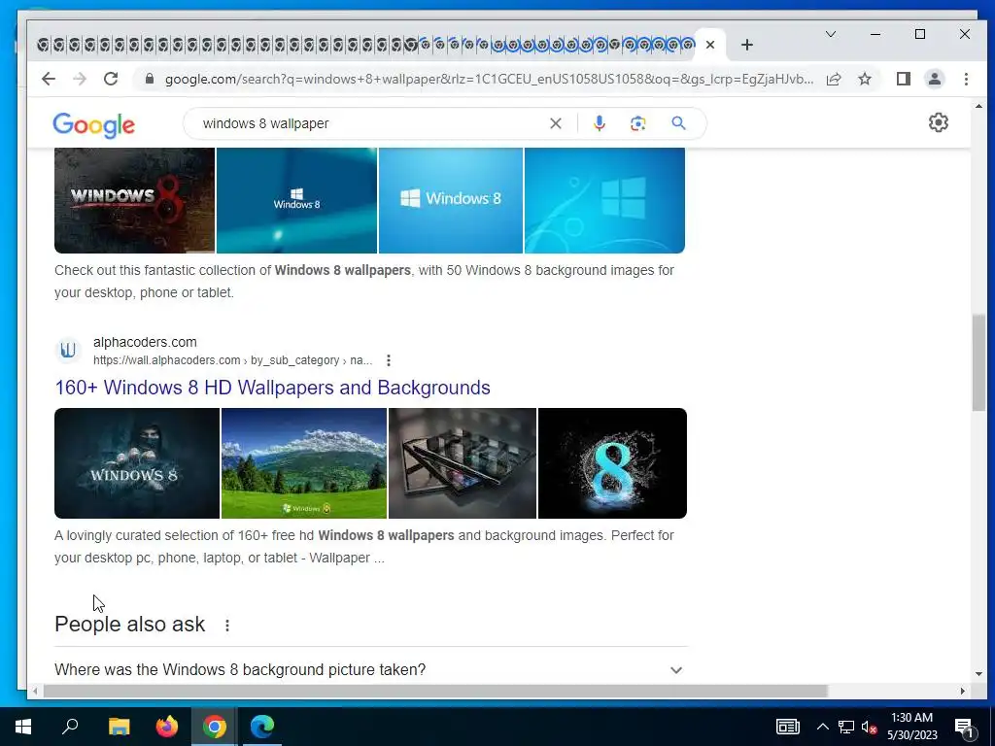Viewport: 995px width, 746px height.
Task: Go back to the previous page
Action: 49,79
